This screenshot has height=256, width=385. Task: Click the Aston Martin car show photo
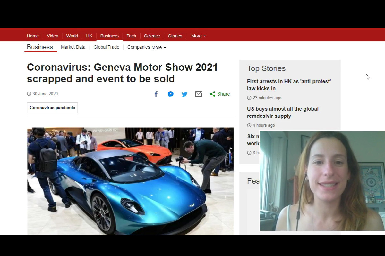(130, 181)
